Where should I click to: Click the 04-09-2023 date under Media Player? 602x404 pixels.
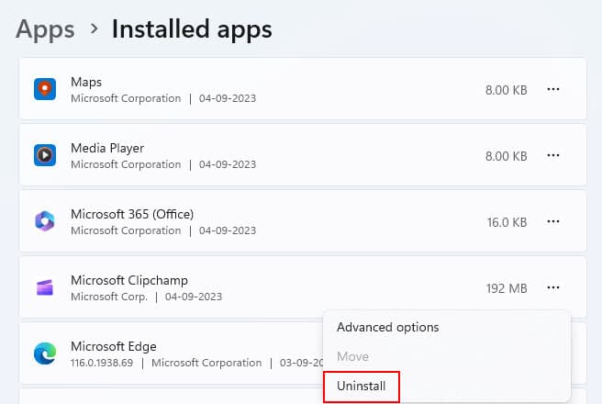228,164
